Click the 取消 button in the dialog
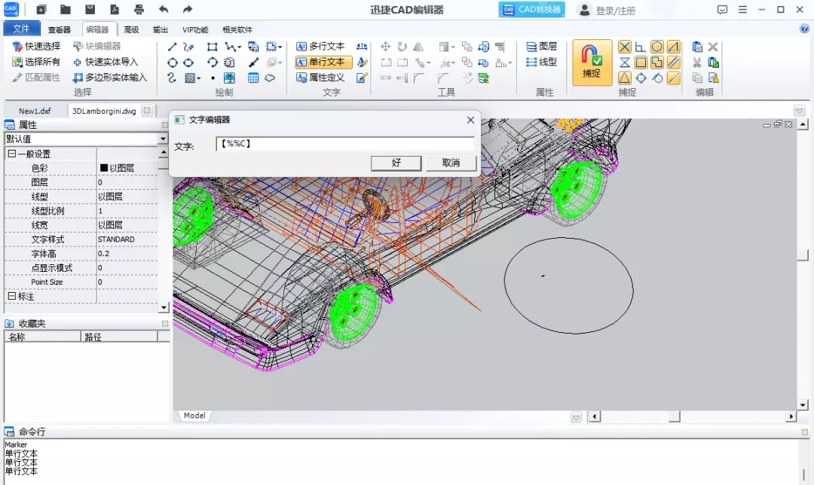This screenshot has height=485, width=814. tap(451, 163)
